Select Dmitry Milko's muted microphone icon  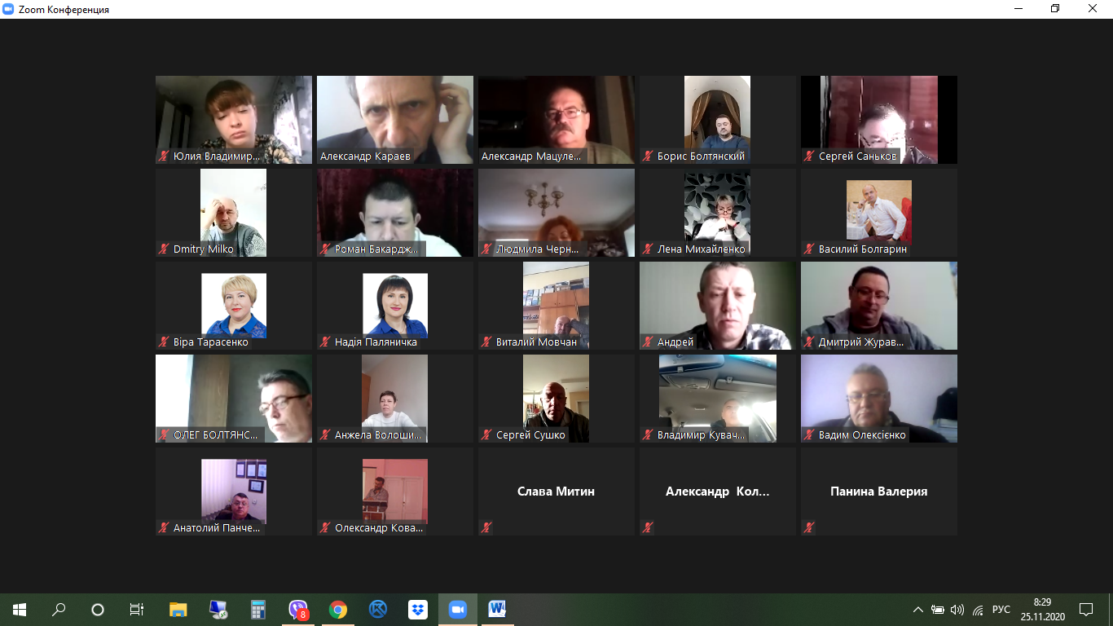tap(164, 249)
